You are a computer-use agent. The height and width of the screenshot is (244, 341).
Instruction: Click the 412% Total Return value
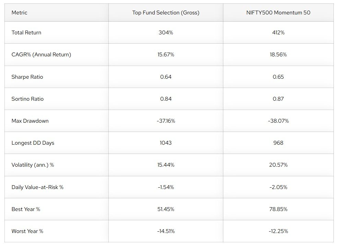click(278, 33)
